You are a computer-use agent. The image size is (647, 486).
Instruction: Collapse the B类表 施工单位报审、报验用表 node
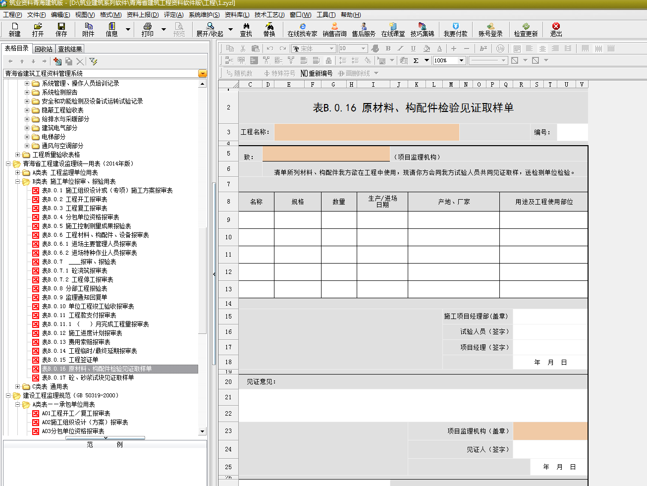[18, 182]
